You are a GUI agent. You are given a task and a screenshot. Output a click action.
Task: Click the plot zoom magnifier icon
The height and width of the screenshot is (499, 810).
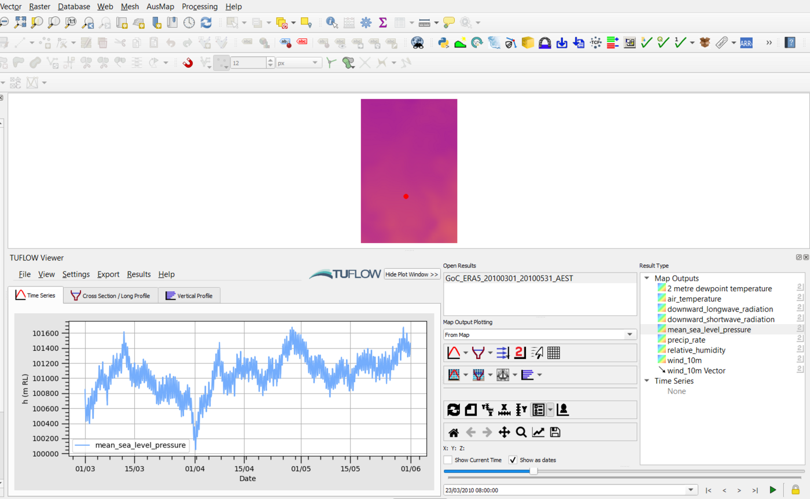[521, 432]
